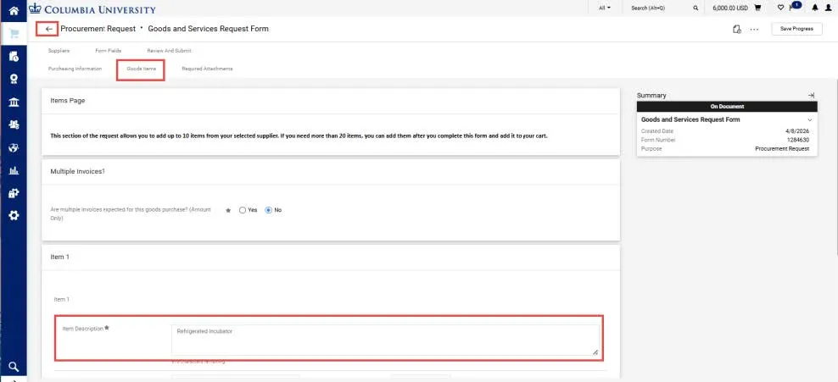Open the Suppliers people sidebar icon
Viewport: 838px width, 382px height.
(x=14, y=125)
